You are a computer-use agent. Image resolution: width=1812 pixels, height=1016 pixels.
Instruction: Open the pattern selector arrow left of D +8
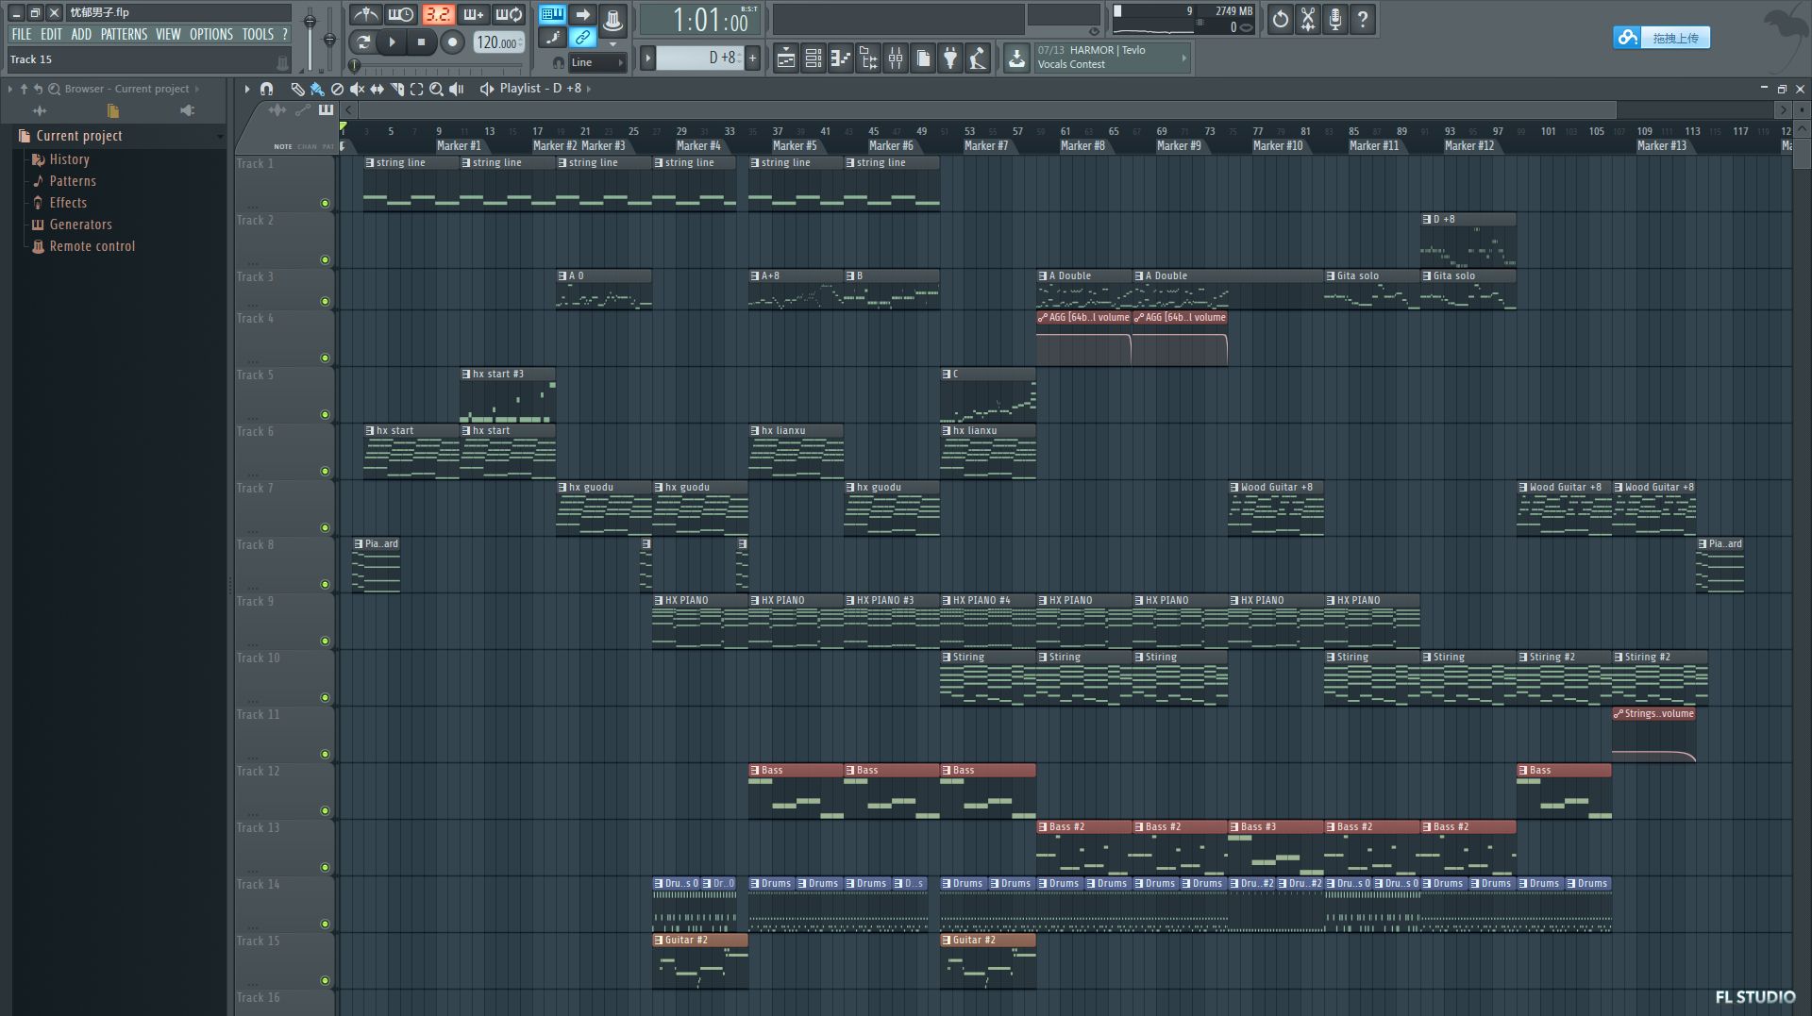pos(647,58)
